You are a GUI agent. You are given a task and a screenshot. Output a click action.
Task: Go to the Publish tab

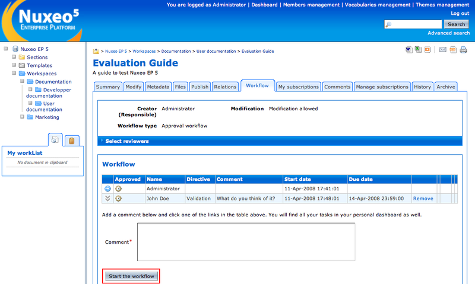(x=200, y=87)
